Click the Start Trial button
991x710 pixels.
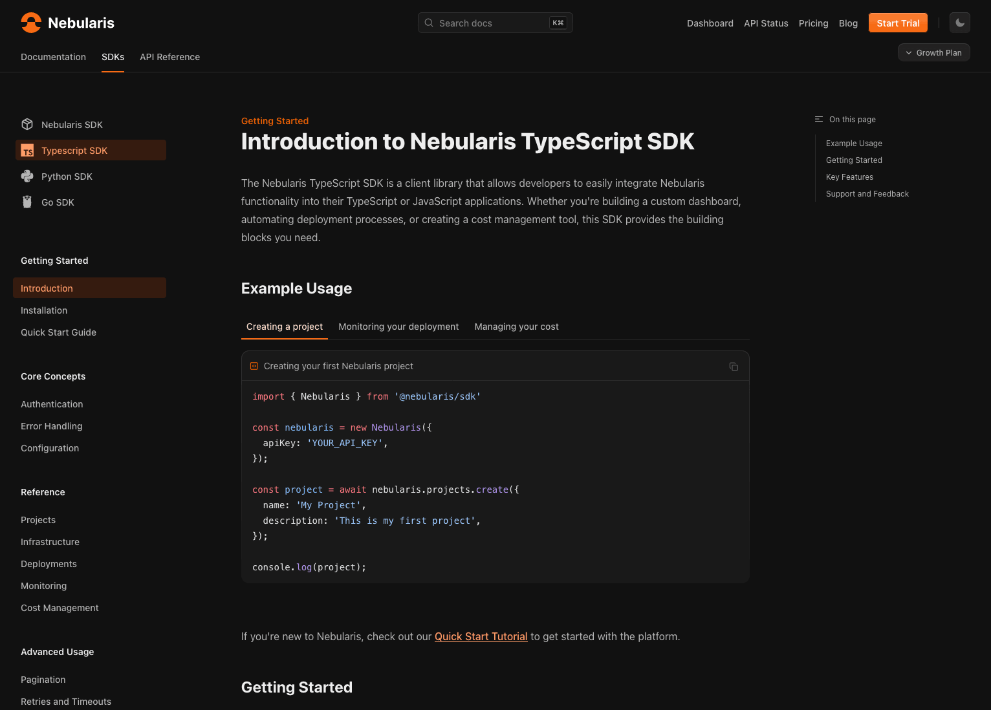pyautogui.click(x=898, y=23)
